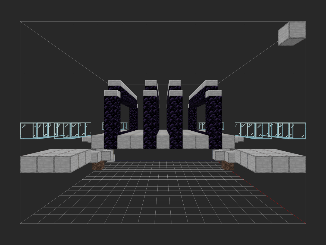
Task: Select the right dirt block under the stone
Action: click(x=228, y=166)
